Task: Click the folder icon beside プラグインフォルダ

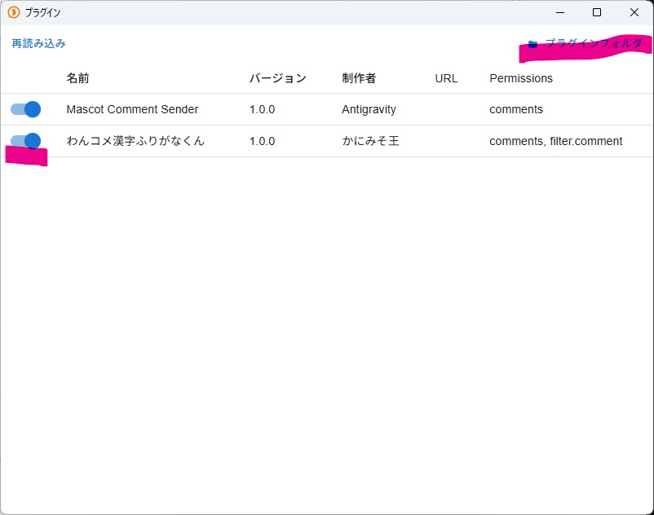Action: 532,44
